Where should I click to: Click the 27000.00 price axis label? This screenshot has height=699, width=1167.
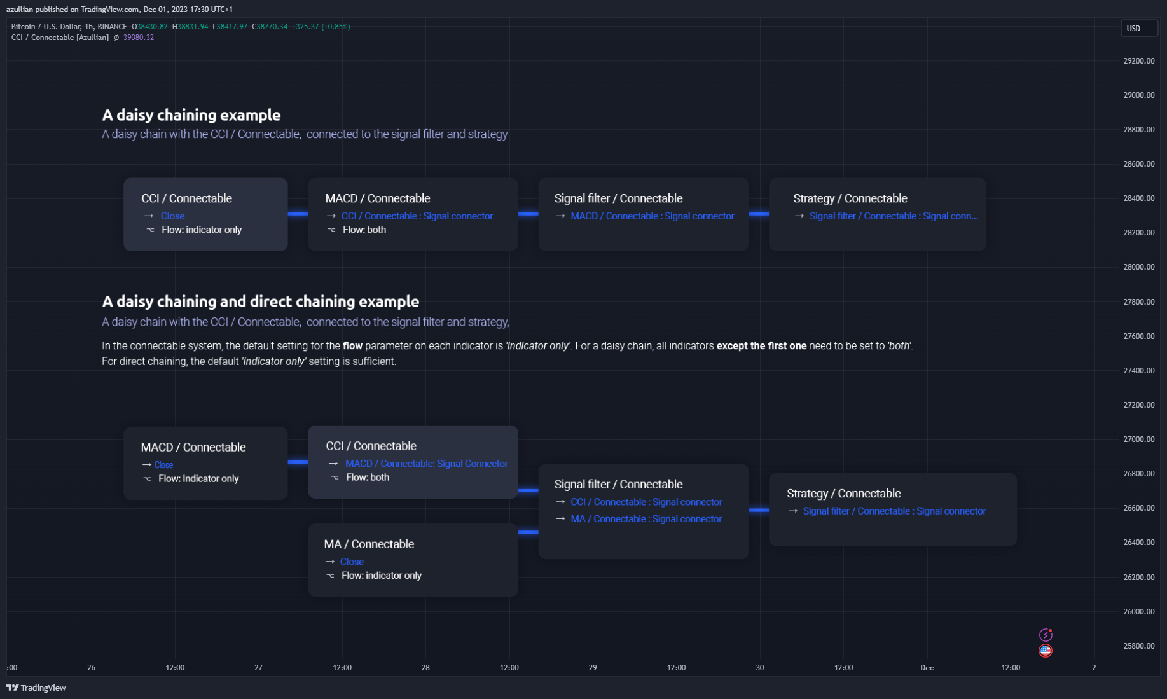tap(1139, 439)
